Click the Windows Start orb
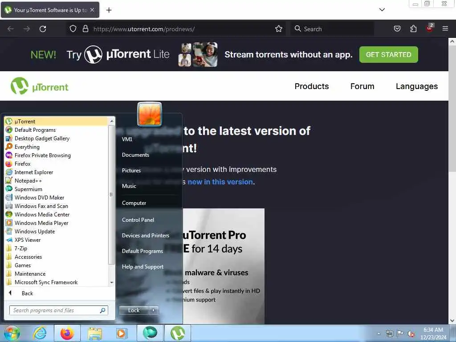456x342 pixels. pos(12,333)
